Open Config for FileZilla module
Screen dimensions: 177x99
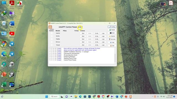tap(97, 39)
